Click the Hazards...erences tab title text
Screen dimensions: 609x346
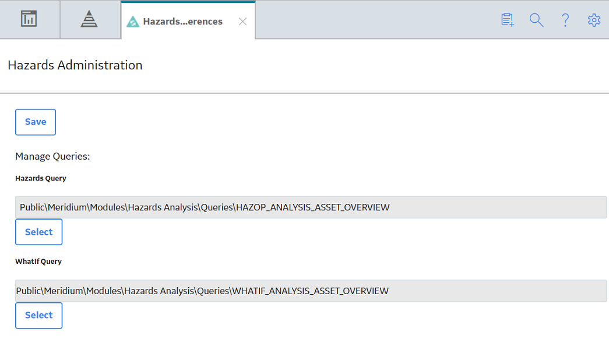pos(182,22)
